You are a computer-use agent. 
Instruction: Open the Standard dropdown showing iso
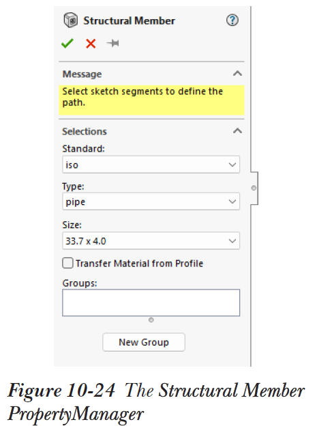point(151,165)
